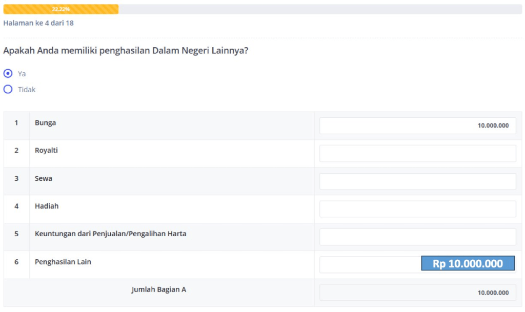
Task: Click the "Halaman ke 4 dari 18" text
Action: pos(38,23)
